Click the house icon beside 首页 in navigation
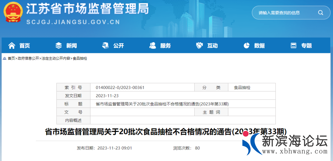The width and height of the screenshot is (333, 161). click(x=12, y=46)
